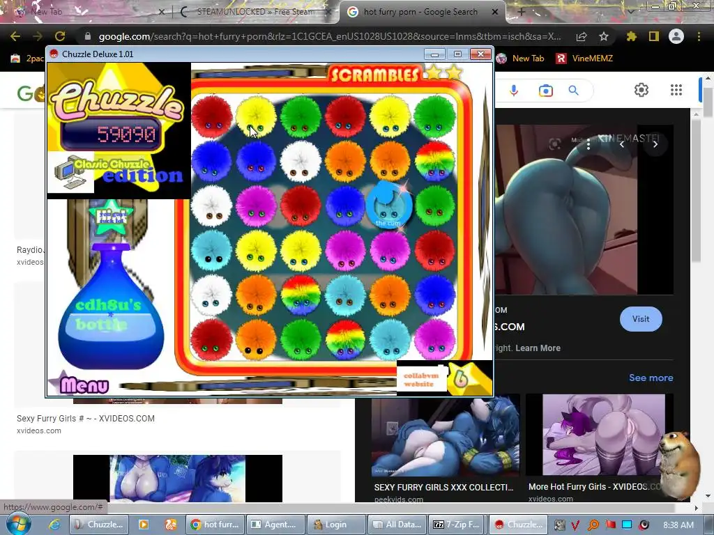Image resolution: width=714 pixels, height=535 pixels.
Task: Open Windows Media Player taskbar icon
Action: pos(143,525)
